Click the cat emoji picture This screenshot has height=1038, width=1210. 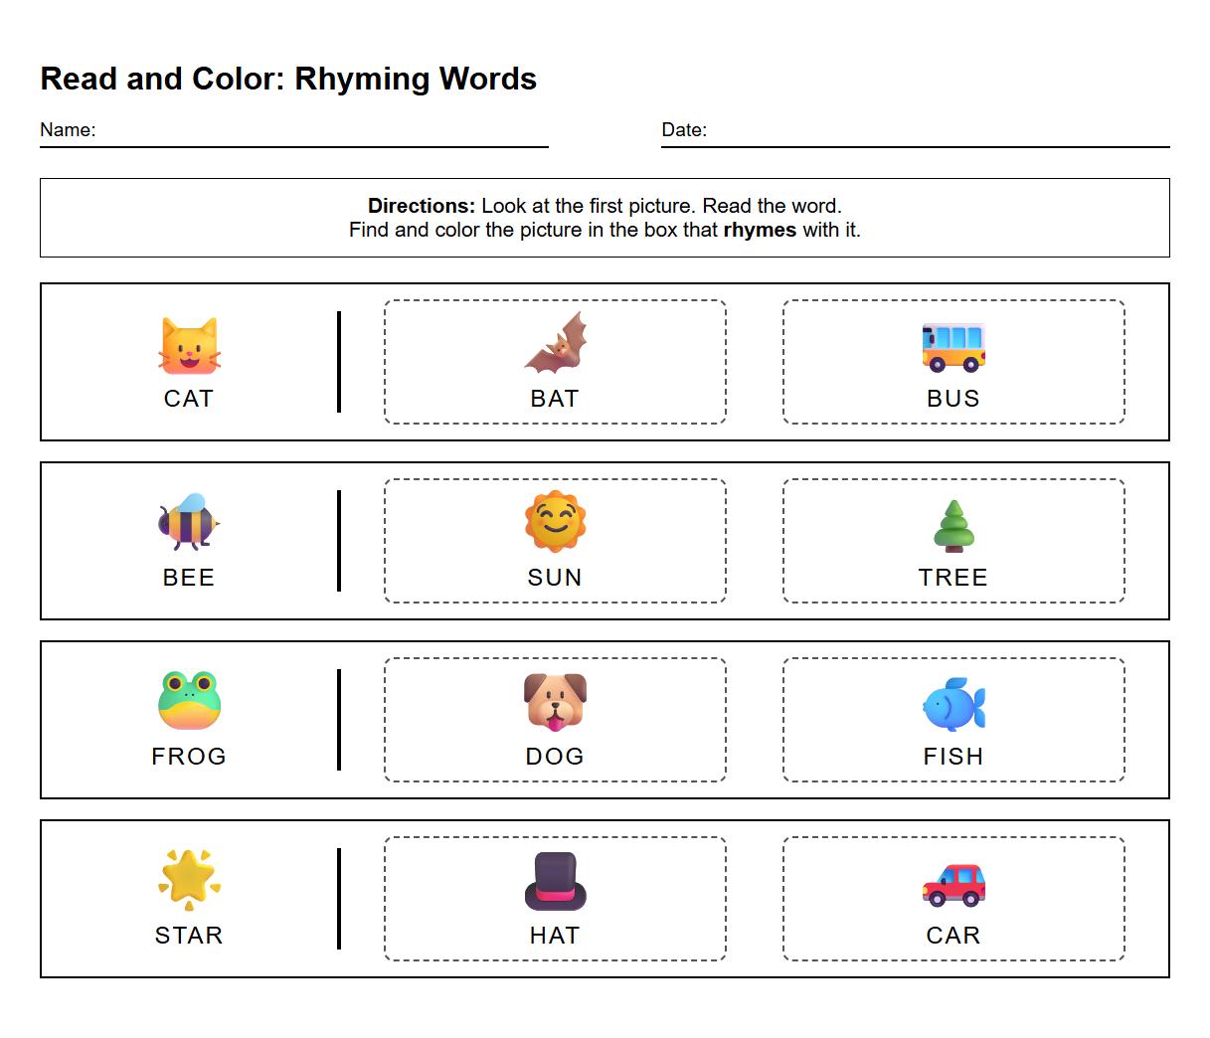[188, 346]
